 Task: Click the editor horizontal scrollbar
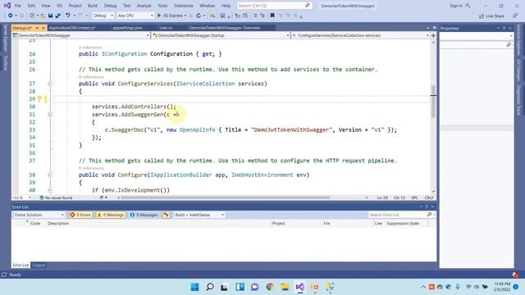226,197
